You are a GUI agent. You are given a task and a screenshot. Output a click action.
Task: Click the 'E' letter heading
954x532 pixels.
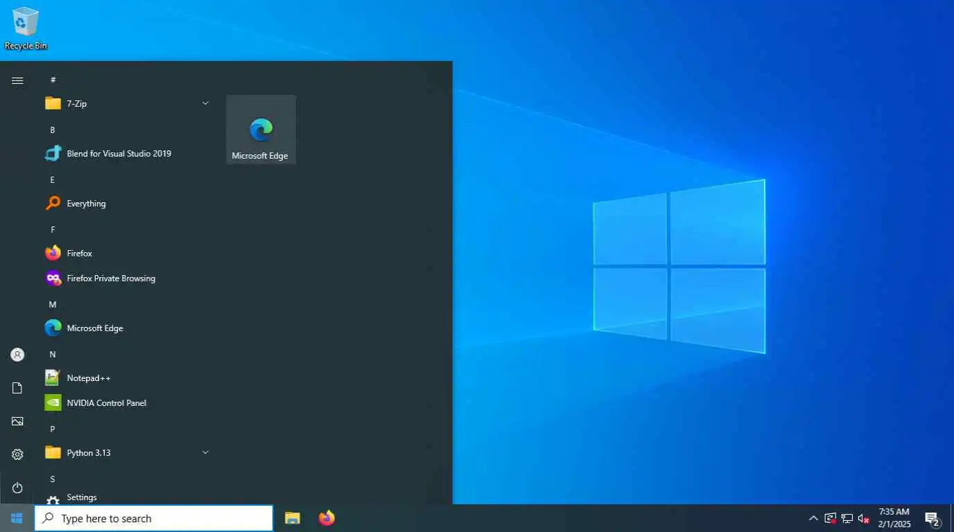(x=53, y=180)
